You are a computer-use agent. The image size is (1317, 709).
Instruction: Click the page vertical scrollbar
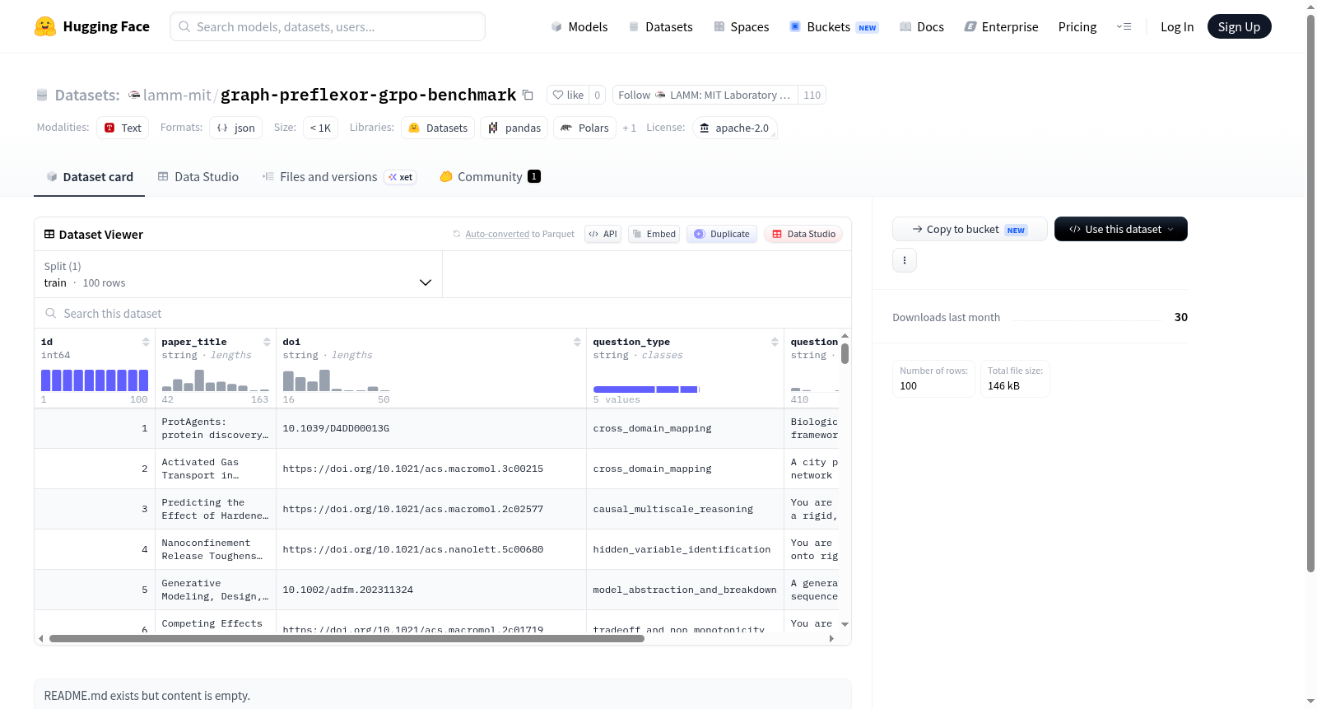[x=1310, y=292]
